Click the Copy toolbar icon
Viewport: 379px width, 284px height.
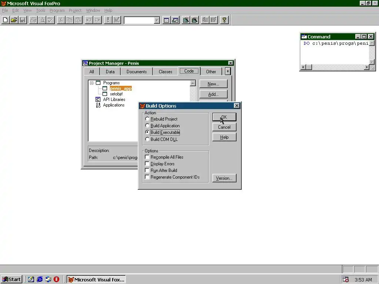coord(70,20)
